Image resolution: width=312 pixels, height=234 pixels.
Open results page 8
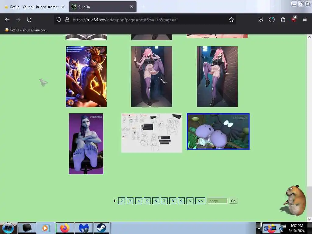pyautogui.click(x=173, y=201)
